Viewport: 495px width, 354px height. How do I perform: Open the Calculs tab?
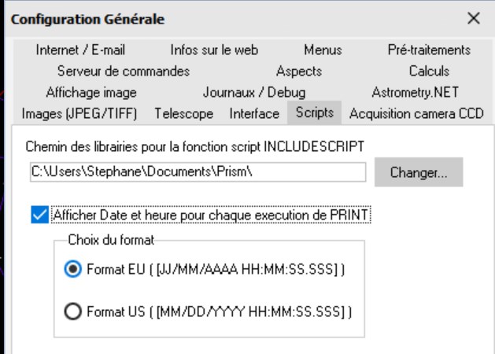(x=429, y=72)
